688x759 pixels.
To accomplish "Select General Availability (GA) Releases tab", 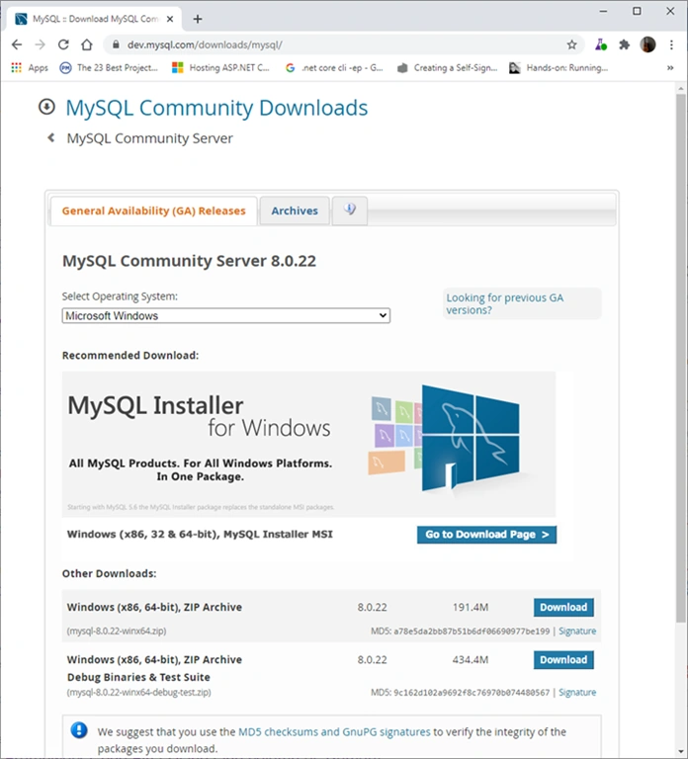I will click(x=154, y=211).
